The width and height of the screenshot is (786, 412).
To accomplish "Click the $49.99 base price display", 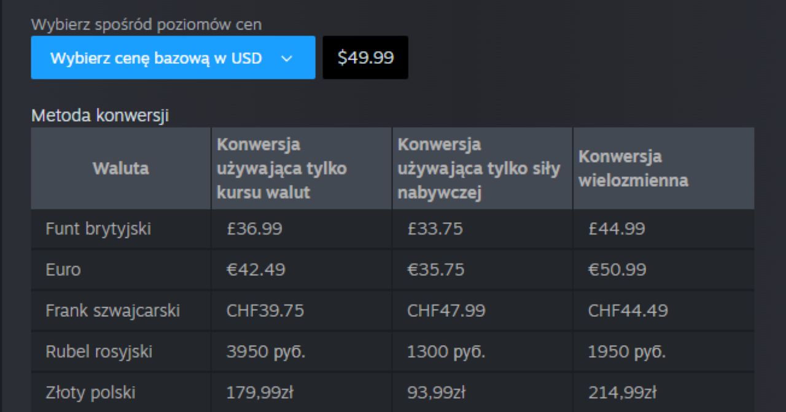I will pyautogui.click(x=365, y=57).
